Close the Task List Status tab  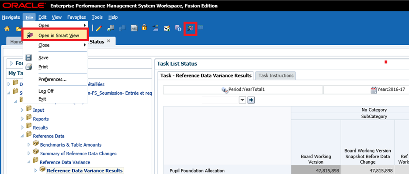[x=108, y=40]
